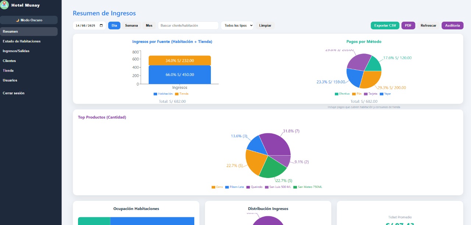The height and width of the screenshot is (225, 471).
Task: Select the Día period filter
Action: [x=114, y=25]
